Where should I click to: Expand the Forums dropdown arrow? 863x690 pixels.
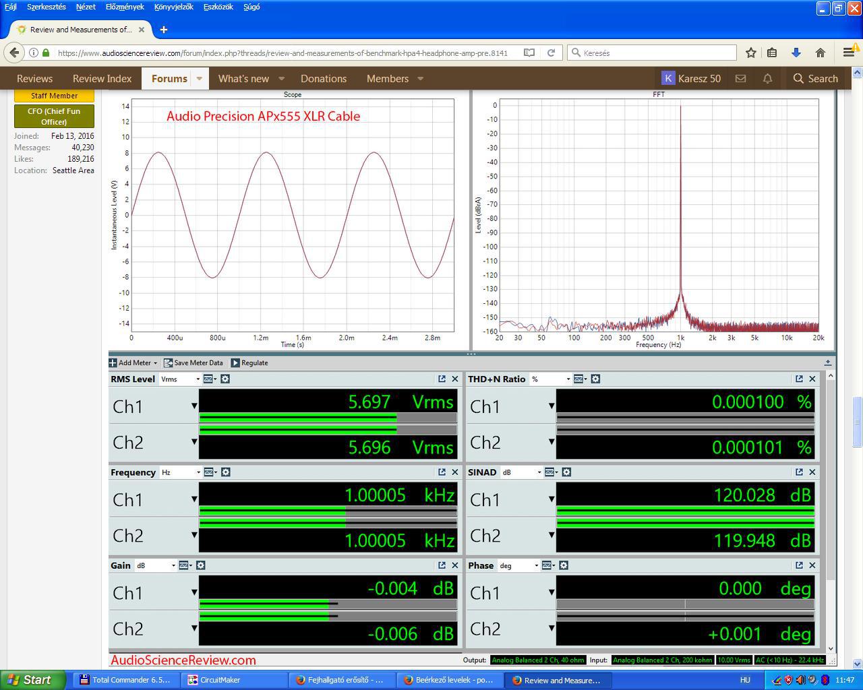pos(200,78)
